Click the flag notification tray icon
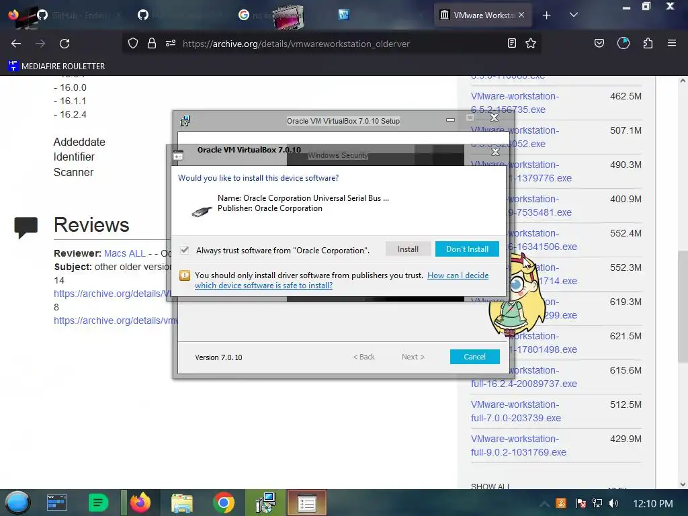Viewport: 688px width, 516px height. point(581,503)
